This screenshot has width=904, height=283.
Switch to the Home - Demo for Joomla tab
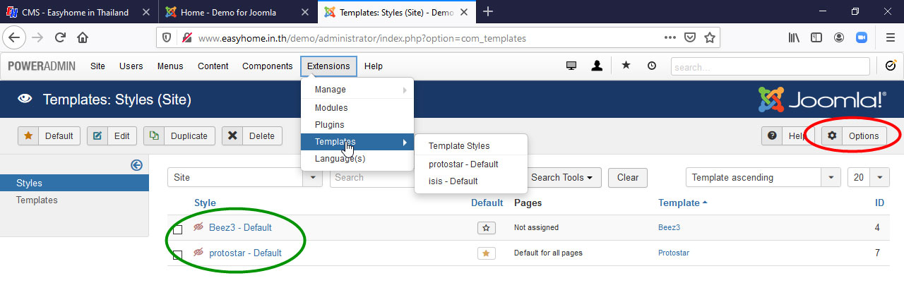click(228, 12)
